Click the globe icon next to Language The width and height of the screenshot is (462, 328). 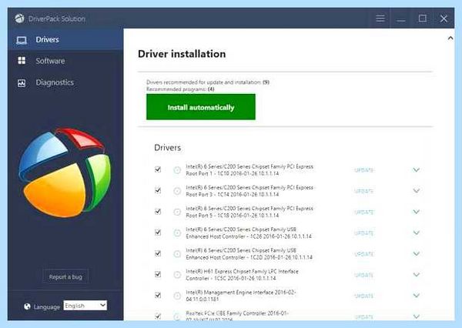click(27, 306)
